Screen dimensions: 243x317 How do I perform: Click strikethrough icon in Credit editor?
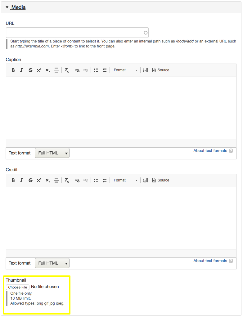pyautogui.click(x=30, y=180)
